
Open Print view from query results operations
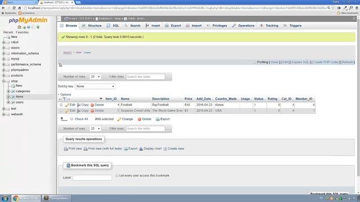click(73, 149)
